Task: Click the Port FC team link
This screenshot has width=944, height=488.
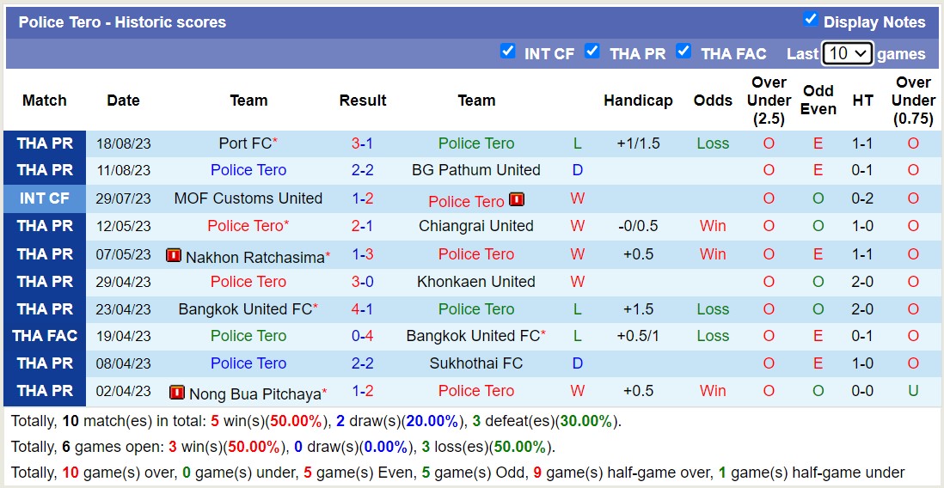Action: (245, 143)
